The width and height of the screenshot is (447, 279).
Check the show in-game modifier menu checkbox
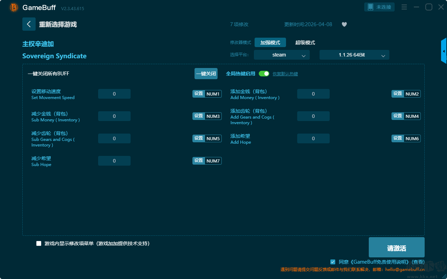coord(39,243)
